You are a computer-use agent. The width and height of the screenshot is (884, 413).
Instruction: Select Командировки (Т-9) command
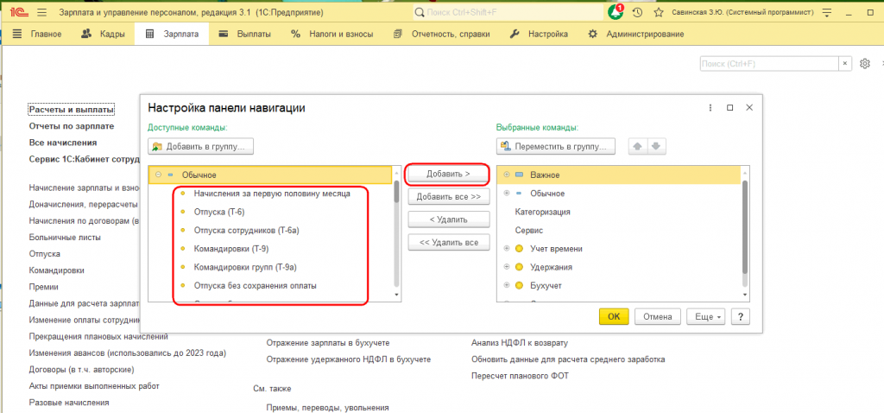click(231, 249)
